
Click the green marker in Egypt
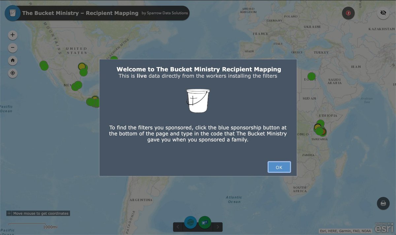[x=312, y=76]
